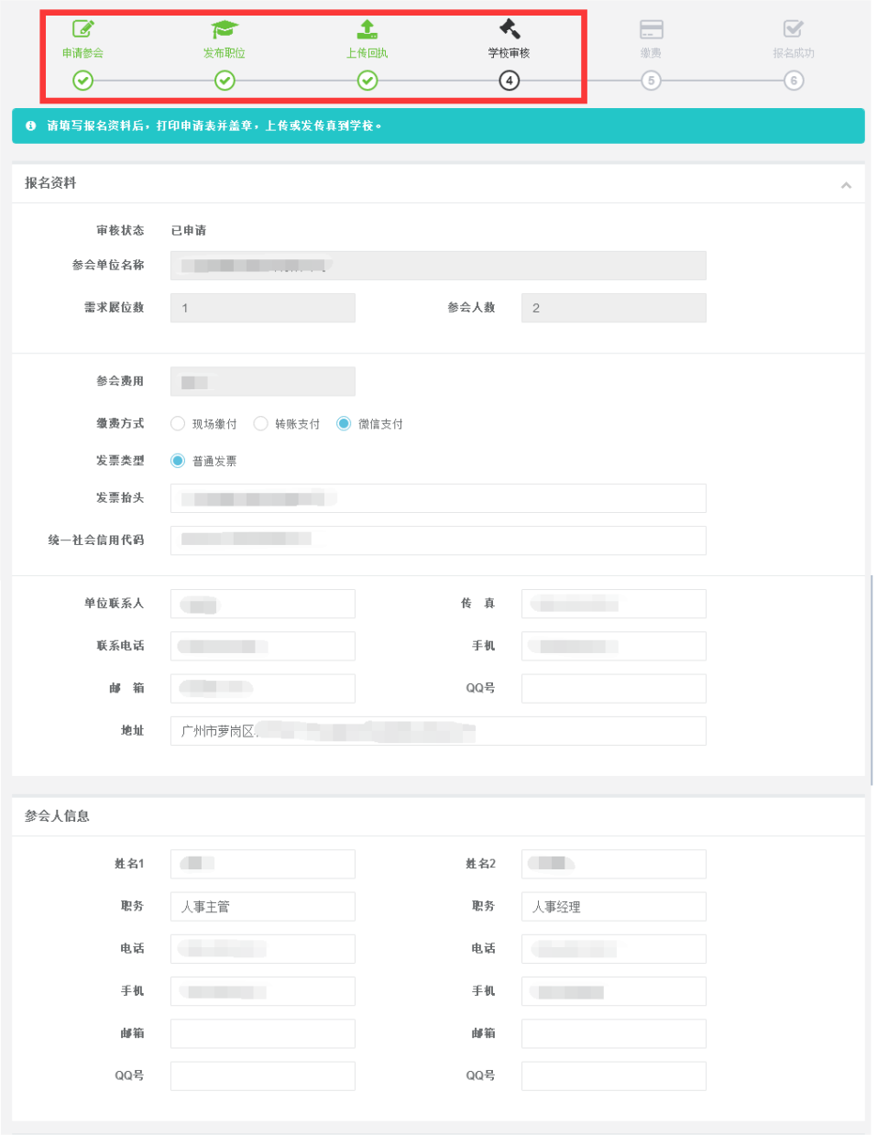The image size is (877, 1135).
Task: Click attendee 1 邮箱 field
Action: click(263, 1033)
